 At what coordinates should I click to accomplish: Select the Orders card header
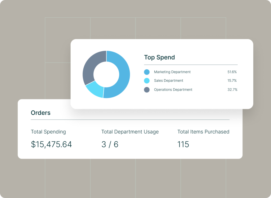40,113
